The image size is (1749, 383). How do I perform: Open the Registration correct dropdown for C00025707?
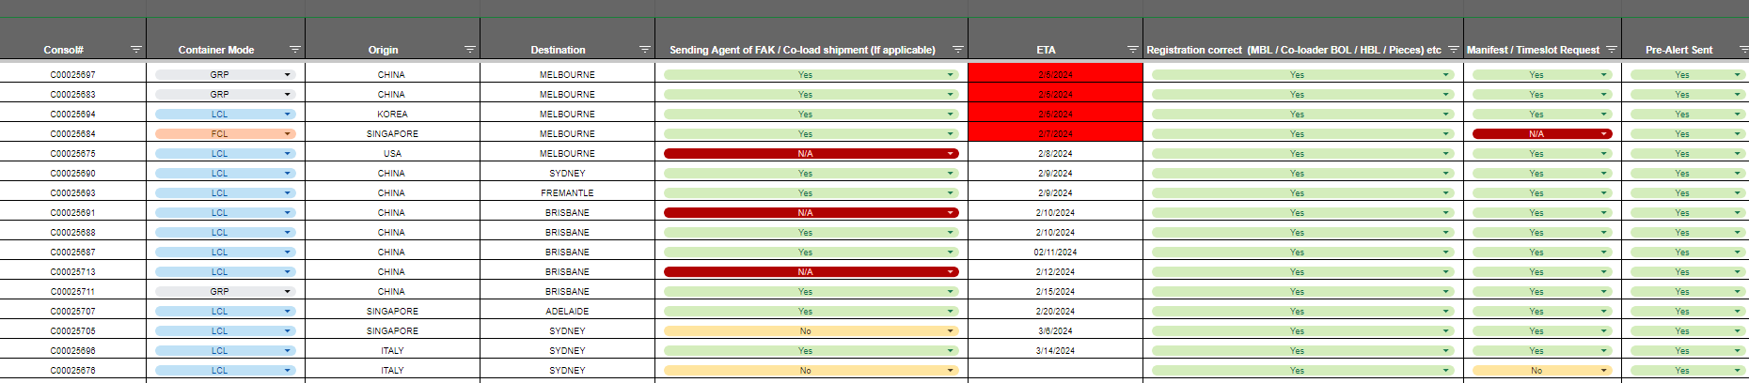pos(1303,311)
